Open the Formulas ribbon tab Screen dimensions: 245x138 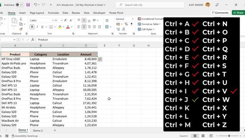54,13
